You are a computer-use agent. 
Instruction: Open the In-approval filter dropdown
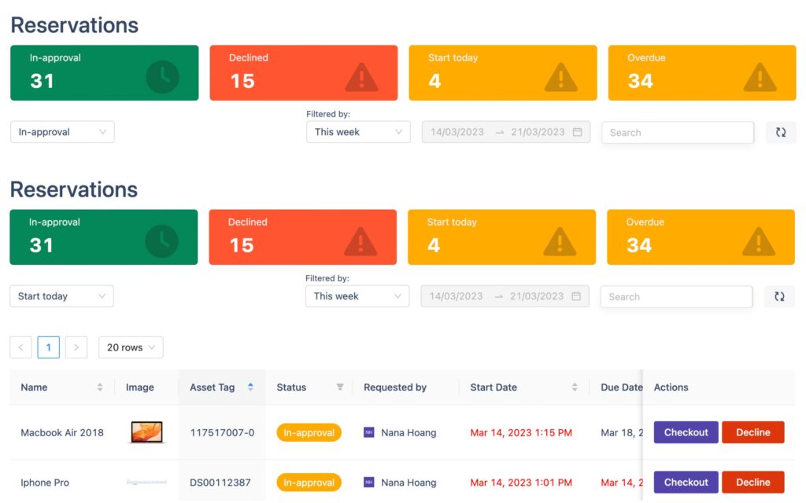[61, 132]
